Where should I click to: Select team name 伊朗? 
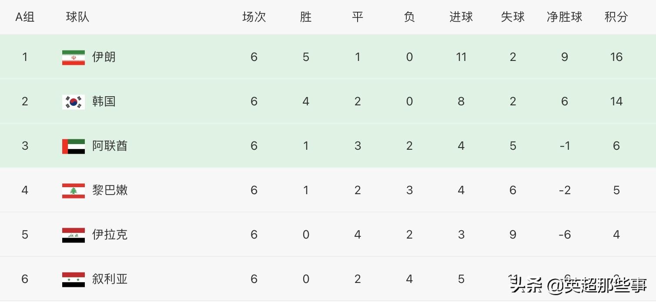coord(104,57)
